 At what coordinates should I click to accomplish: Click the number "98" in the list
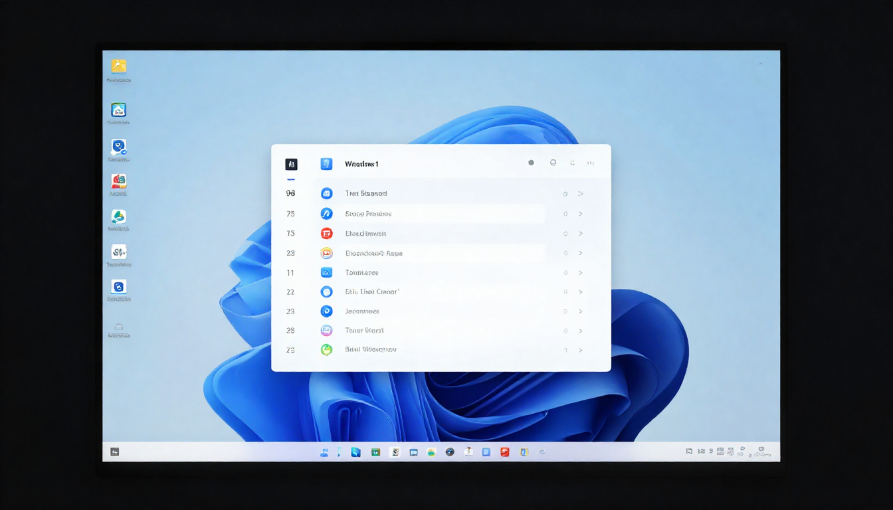coord(290,193)
